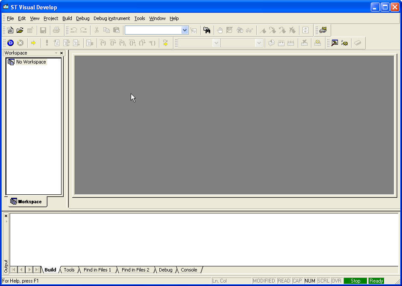Click the yellow arrow Go to PC icon

point(33,43)
